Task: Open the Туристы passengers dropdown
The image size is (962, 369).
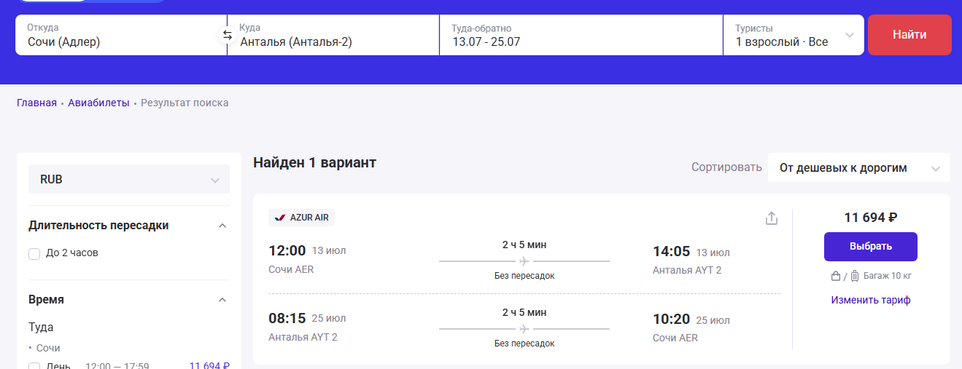Action: click(794, 35)
